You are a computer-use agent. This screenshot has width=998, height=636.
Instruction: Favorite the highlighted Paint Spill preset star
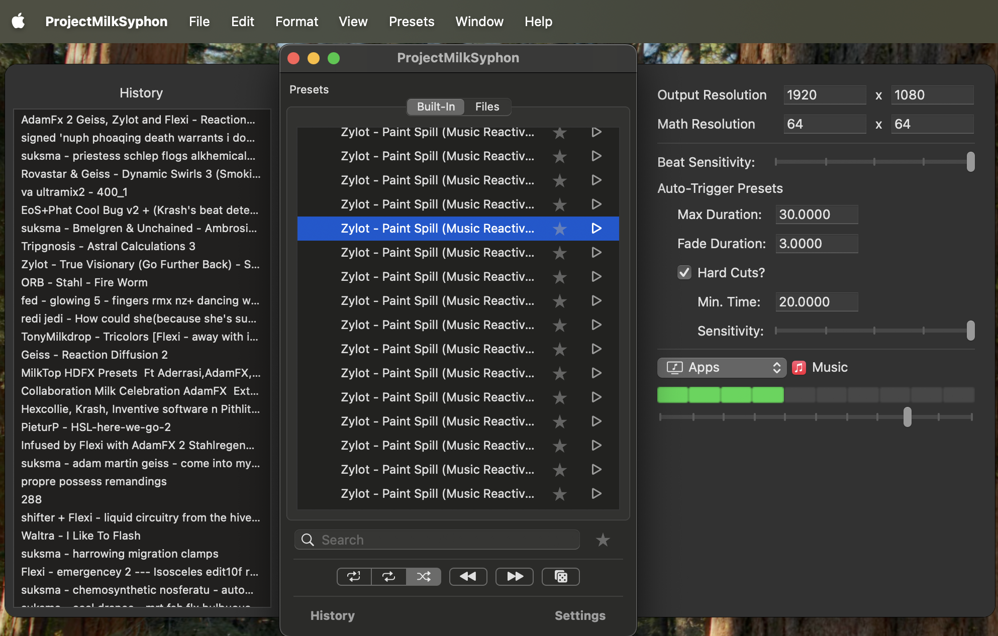(559, 229)
